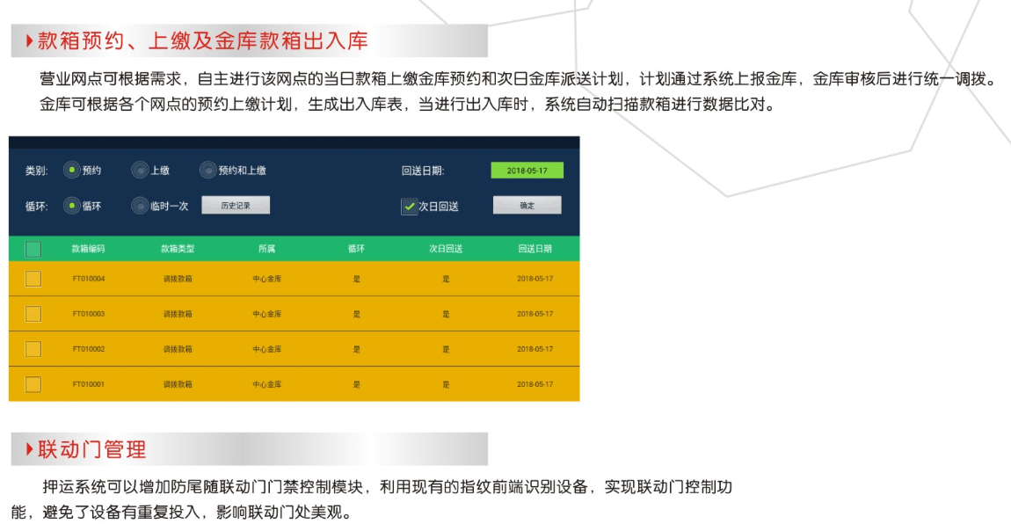The width and height of the screenshot is (1011, 531).
Task: Choose the 临时一次 radio option
Action: click(x=140, y=206)
